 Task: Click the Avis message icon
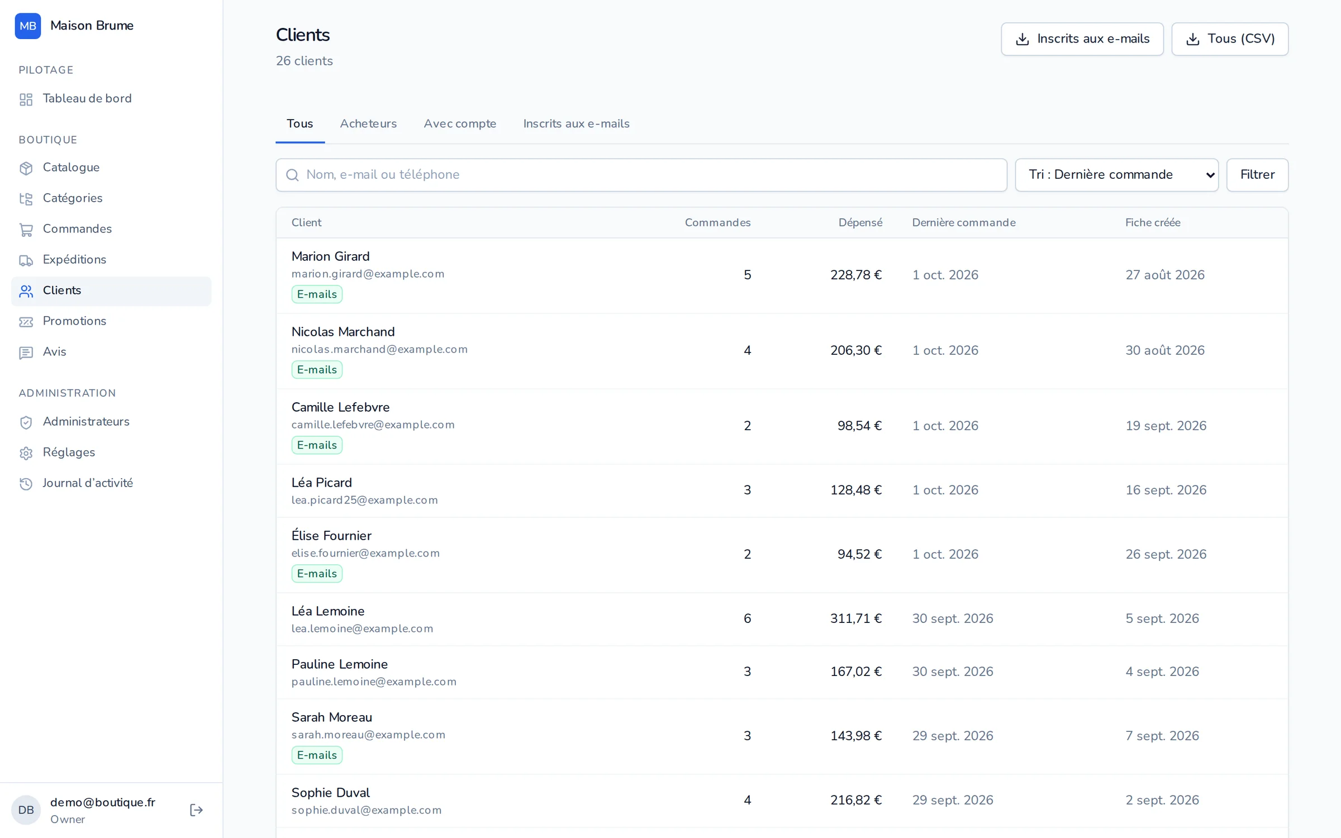(26, 353)
